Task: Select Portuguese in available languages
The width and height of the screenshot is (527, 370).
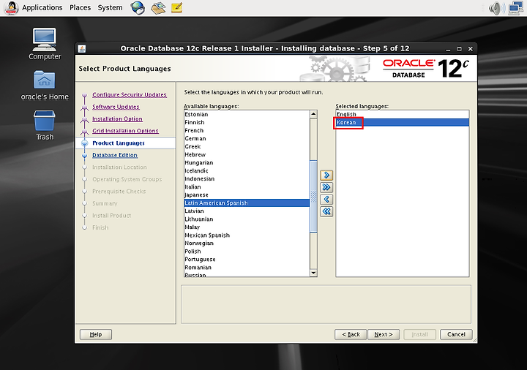Action: pos(247,260)
